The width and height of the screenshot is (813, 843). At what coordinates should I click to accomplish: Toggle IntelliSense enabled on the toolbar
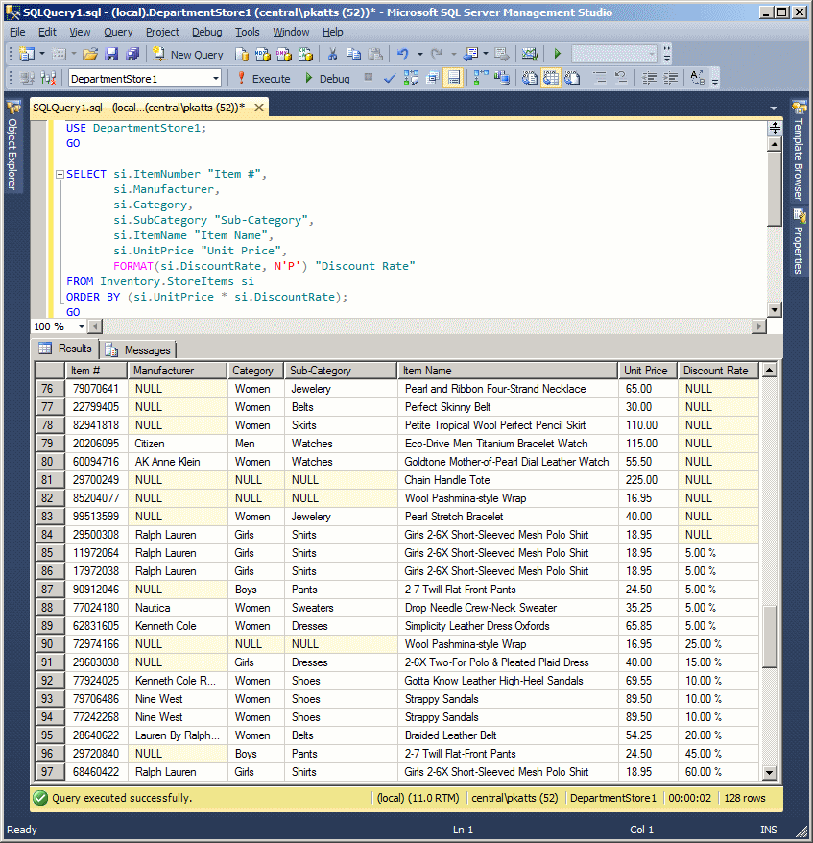pos(452,79)
